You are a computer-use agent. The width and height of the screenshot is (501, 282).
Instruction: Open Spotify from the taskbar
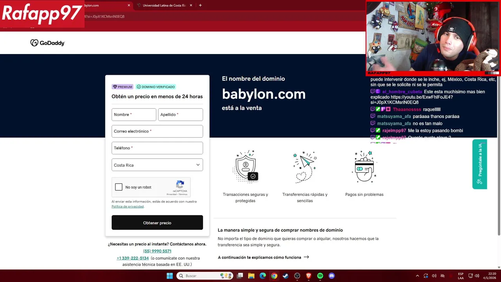tap(320, 276)
